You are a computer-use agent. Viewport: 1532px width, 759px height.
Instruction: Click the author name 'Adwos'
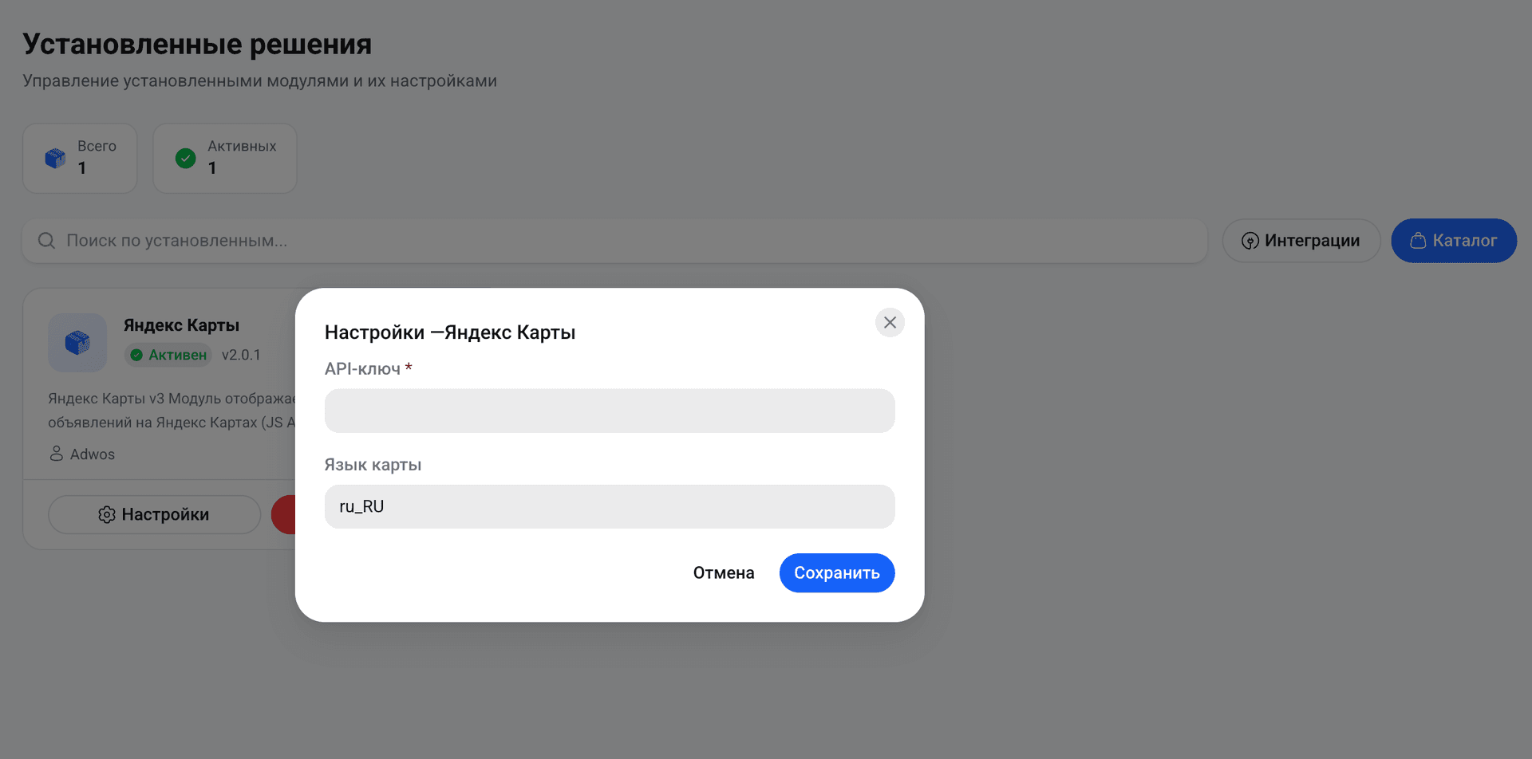[93, 454]
